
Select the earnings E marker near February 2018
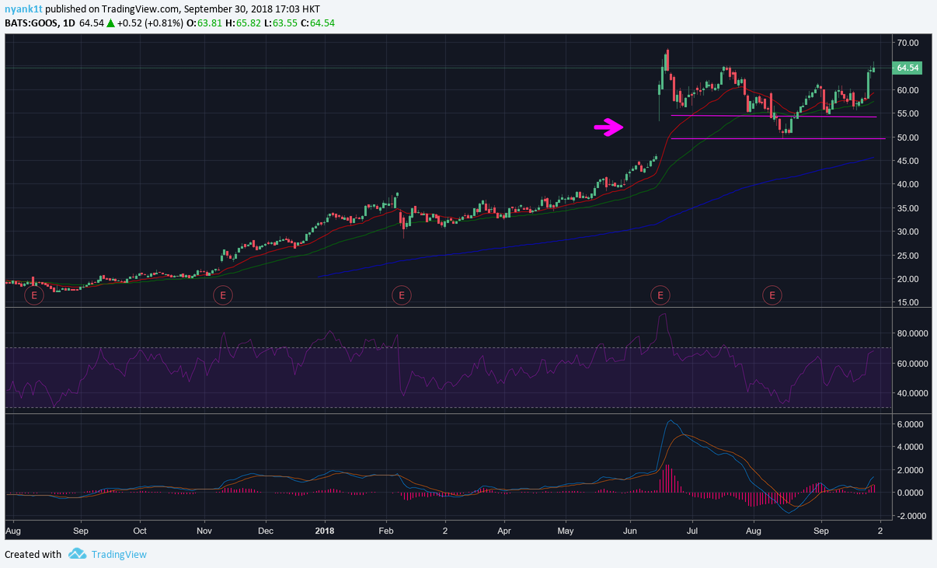[401, 295]
